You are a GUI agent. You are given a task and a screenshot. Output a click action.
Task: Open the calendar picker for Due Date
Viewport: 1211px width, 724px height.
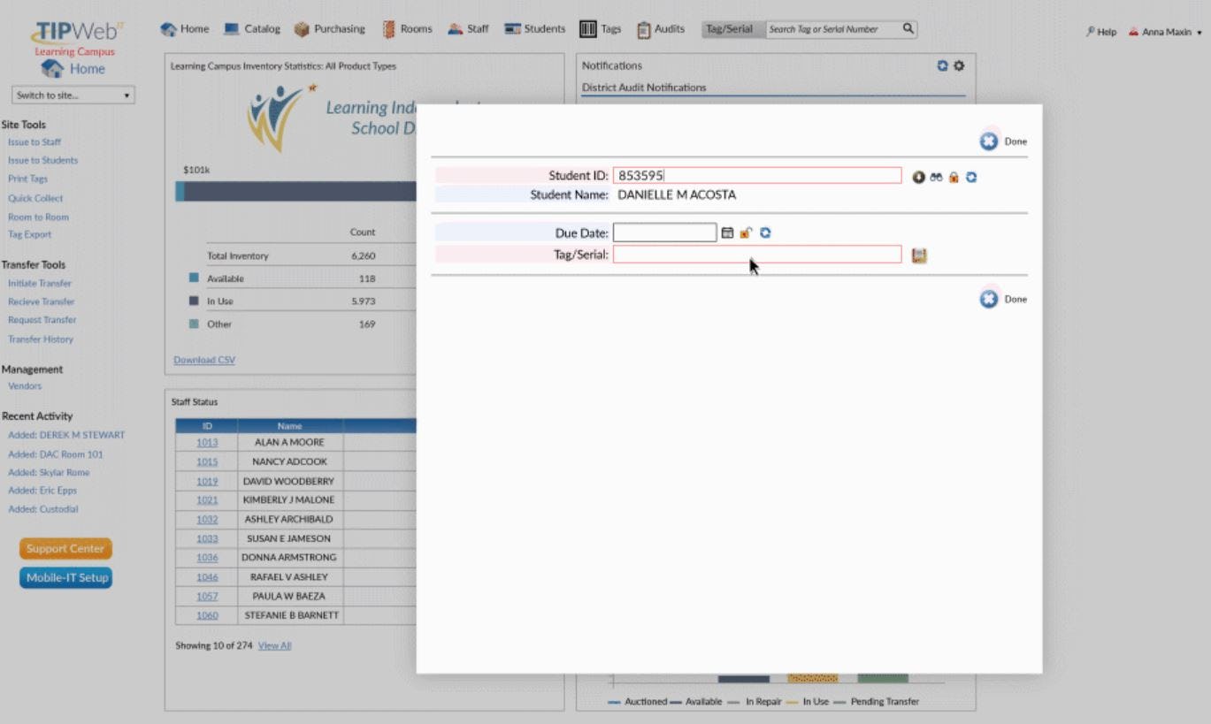tap(727, 232)
